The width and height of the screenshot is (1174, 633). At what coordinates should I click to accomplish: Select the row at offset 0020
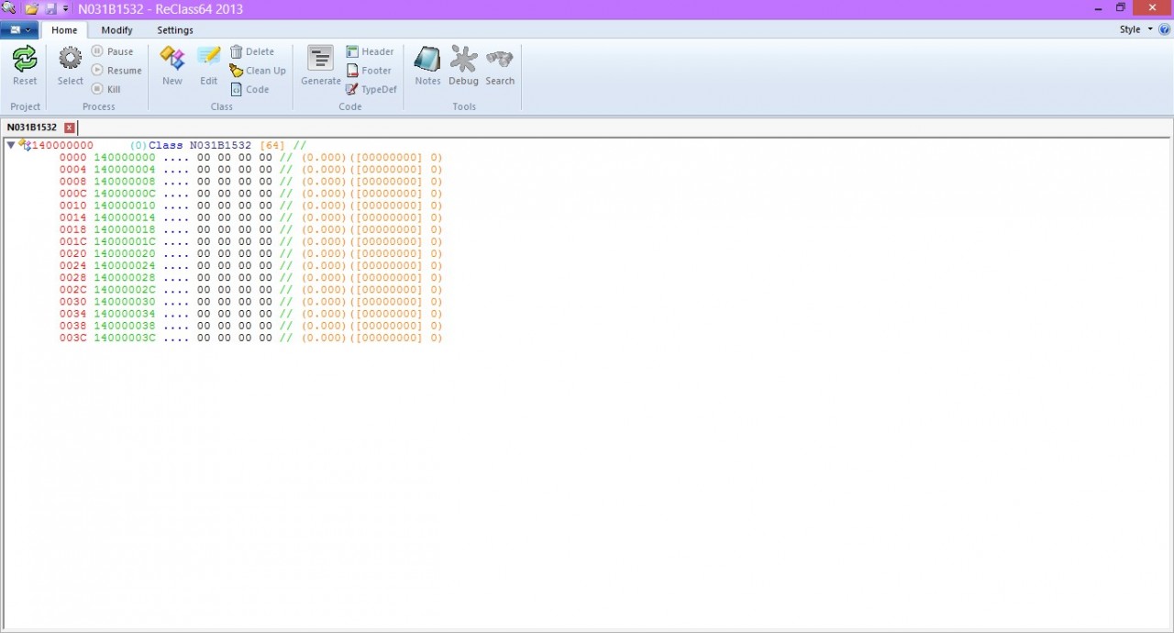[250, 253]
